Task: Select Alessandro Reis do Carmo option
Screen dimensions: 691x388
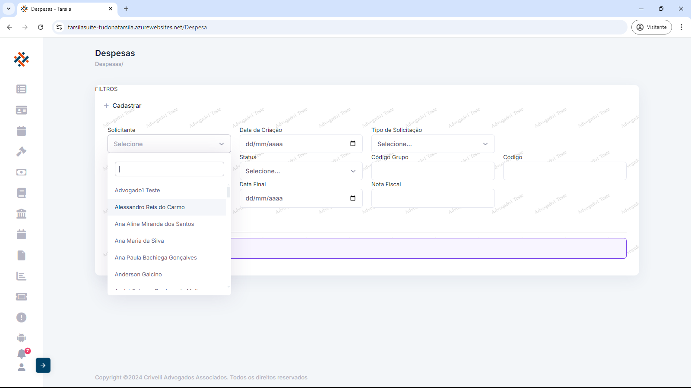Action: pos(150,207)
